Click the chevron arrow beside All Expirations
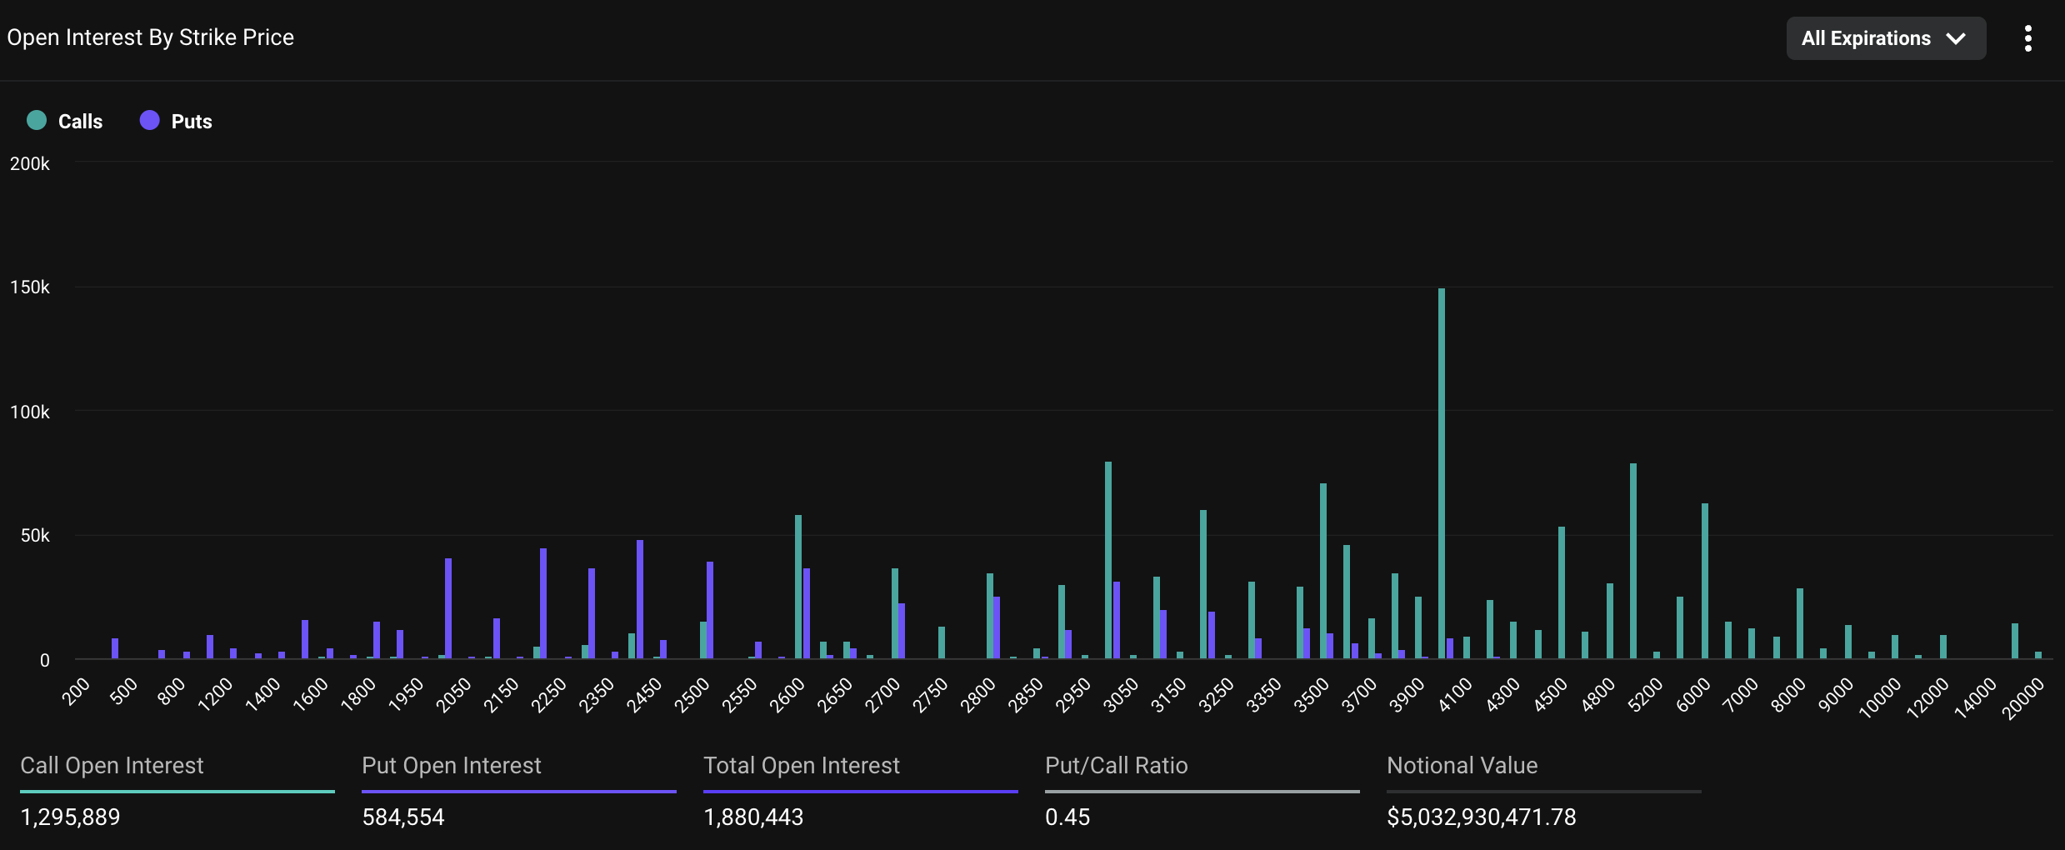2065x850 pixels. 1955,38
